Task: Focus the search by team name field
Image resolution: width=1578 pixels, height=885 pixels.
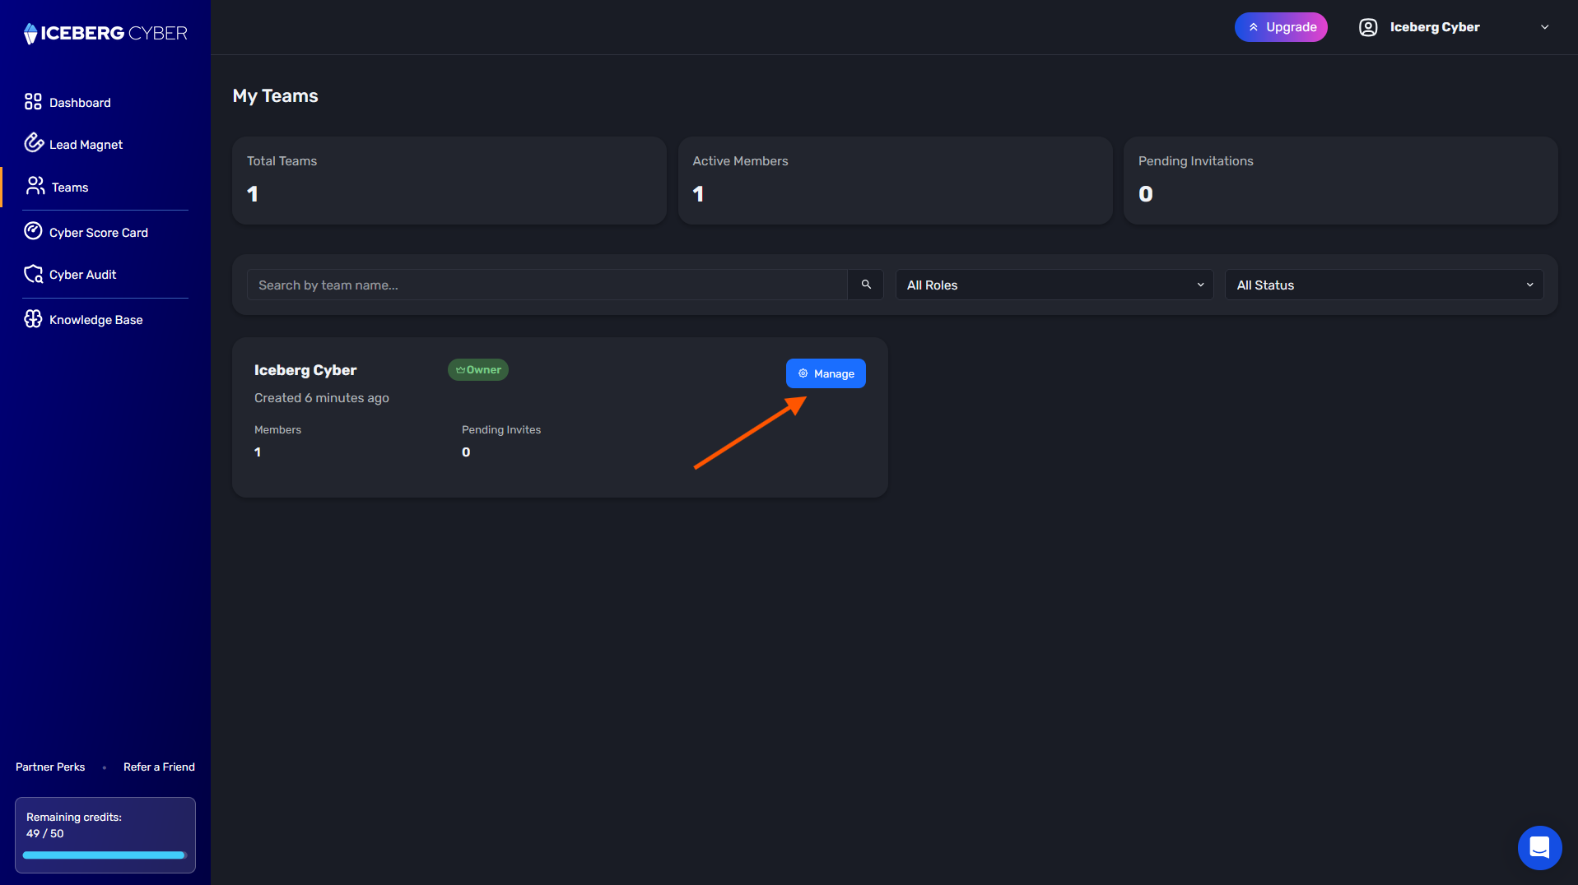Action: [547, 285]
